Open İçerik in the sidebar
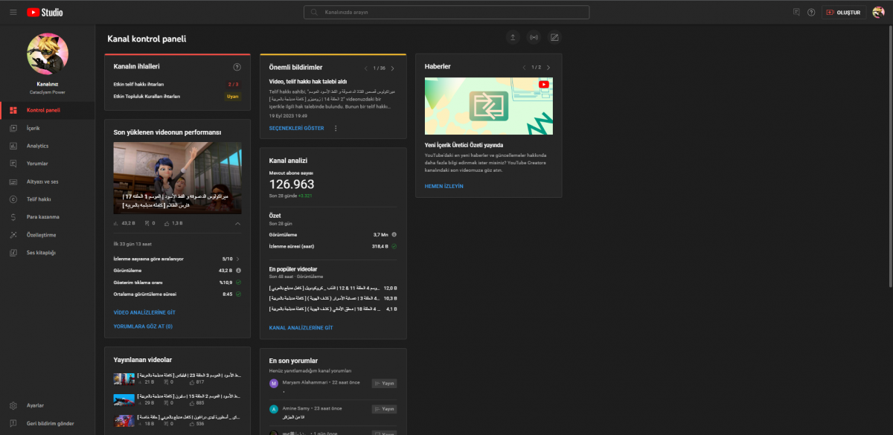 tap(48, 128)
